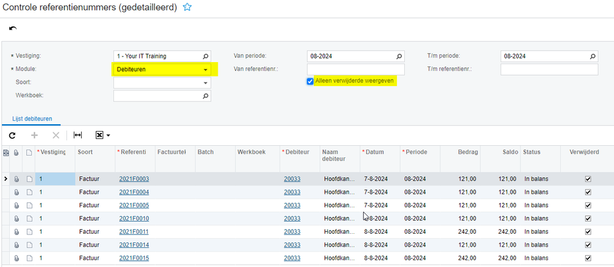Toggle Verwijderd checkbox for row 2021F0010
The width and height of the screenshot is (614, 267).
pos(588,218)
